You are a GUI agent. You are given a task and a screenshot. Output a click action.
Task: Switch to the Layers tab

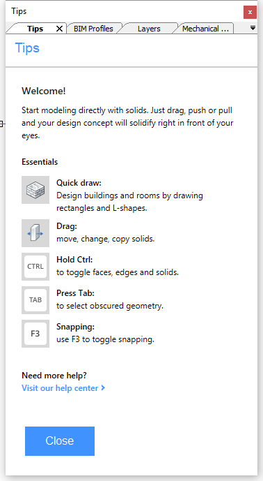pyautogui.click(x=149, y=29)
